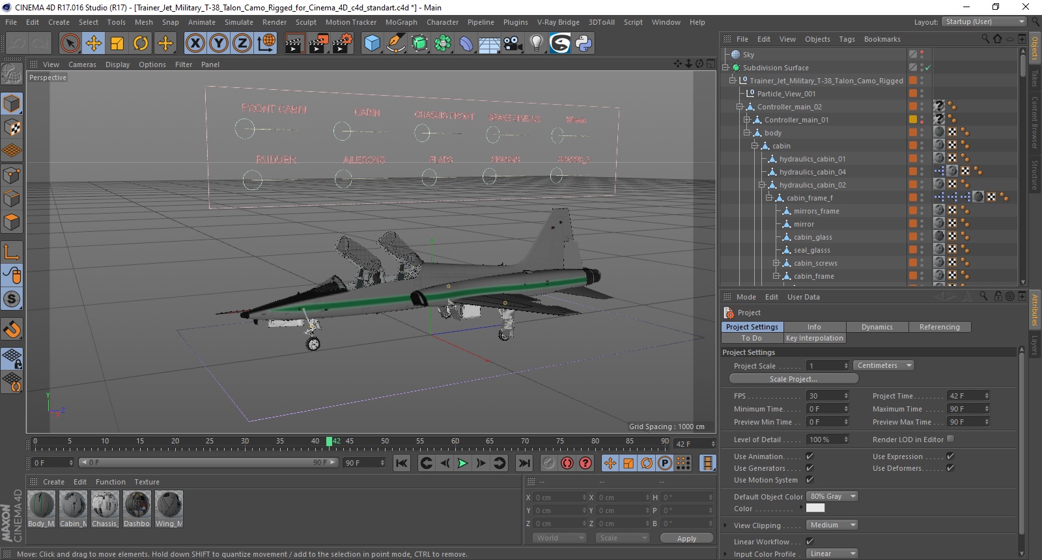Activate the Move tool in top toolbar

click(94, 44)
